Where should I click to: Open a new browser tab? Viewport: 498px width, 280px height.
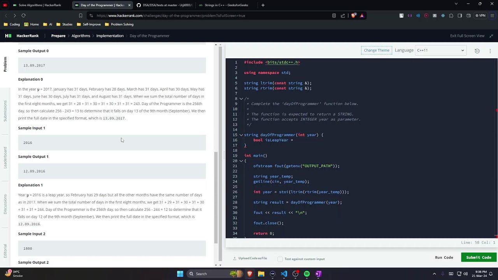pyautogui.click(x=263, y=5)
